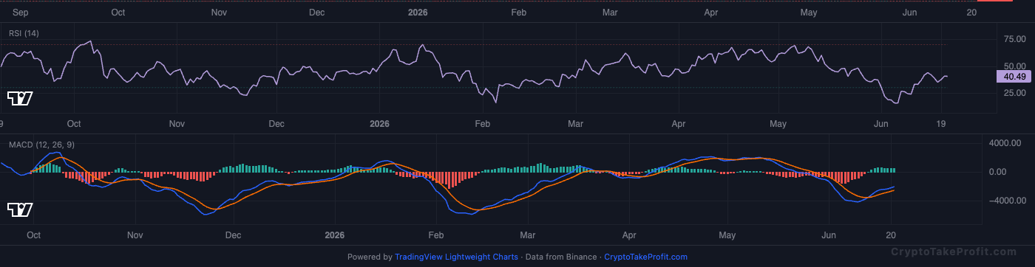Click Mar on the top time axis

click(610, 13)
